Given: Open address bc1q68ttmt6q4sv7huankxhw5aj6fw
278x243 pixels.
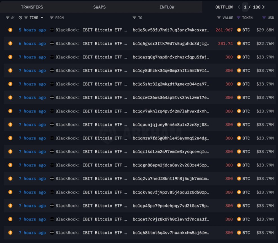Looking at the screenshot, I should (171, 233).
